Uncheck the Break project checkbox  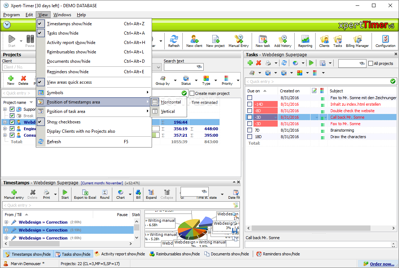coord(12,116)
